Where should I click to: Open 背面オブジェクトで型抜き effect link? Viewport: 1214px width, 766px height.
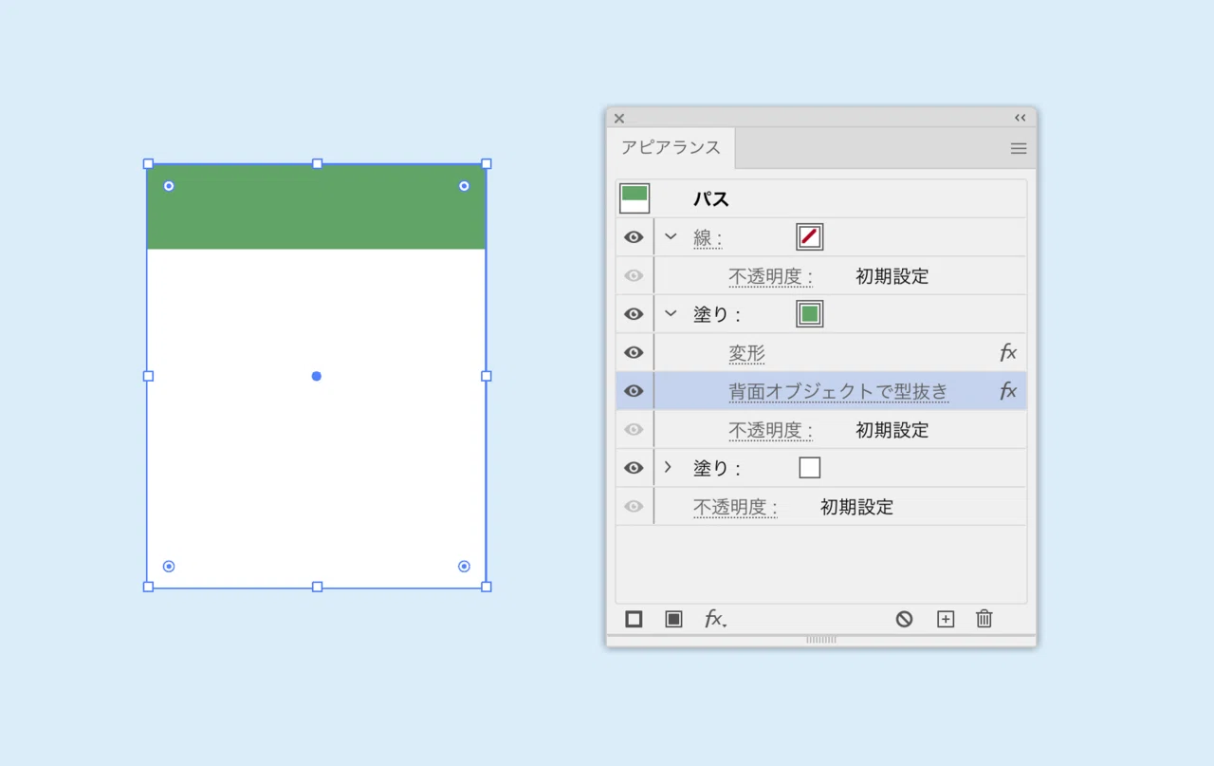[x=838, y=392]
